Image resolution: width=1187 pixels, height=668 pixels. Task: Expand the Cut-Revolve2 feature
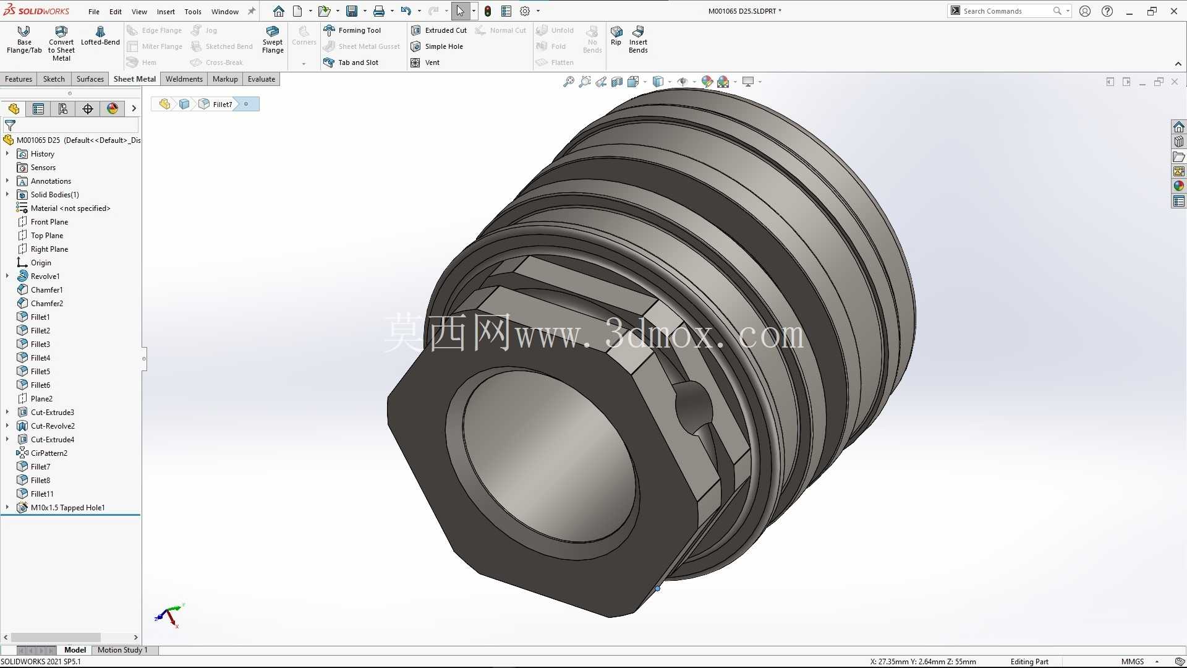7,426
